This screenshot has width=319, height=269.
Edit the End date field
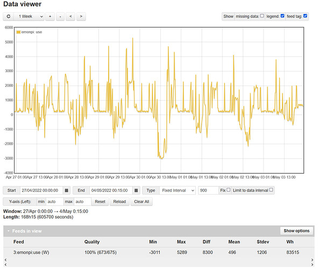111,190
